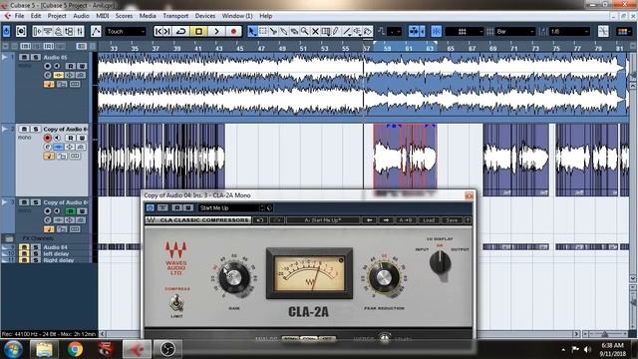The image size is (638, 359).
Task: Solo the left delay FX channel
Action: tap(36, 253)
